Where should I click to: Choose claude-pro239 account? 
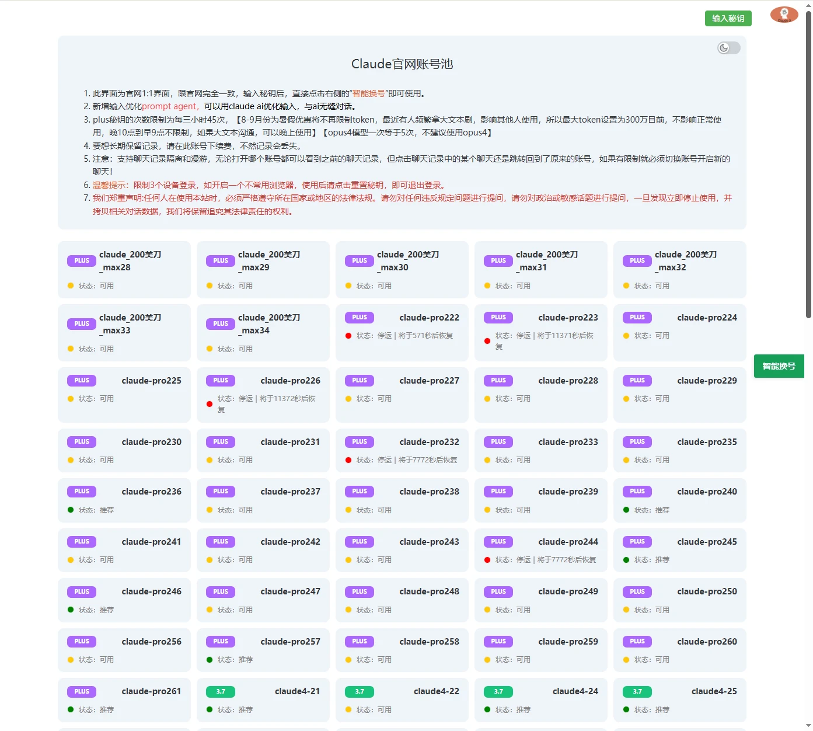coord(541,500)
